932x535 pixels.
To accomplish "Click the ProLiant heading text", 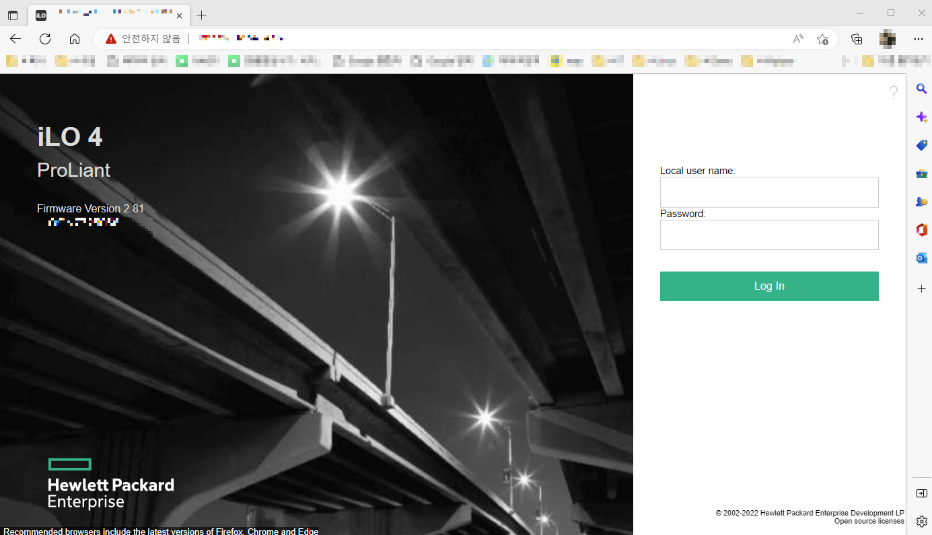I will 74,170.
